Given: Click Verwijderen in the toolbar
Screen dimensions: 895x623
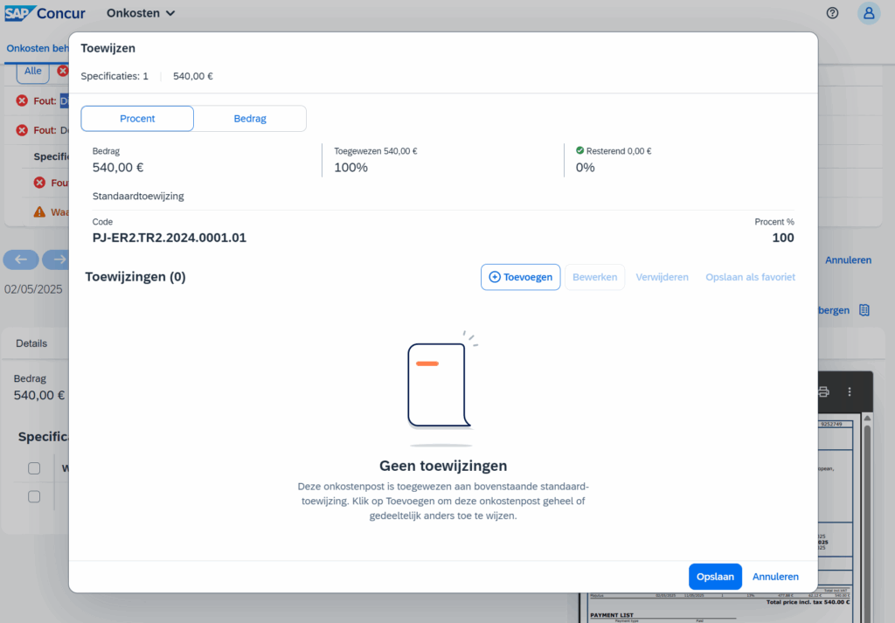Looking at the screenshot, I should 663,277.
